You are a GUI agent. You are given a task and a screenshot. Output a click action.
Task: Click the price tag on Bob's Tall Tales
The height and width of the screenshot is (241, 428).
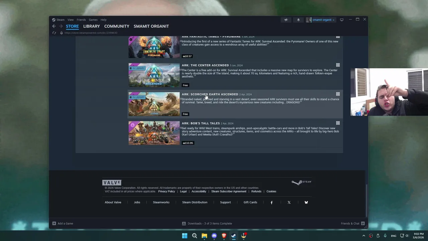coord(188,143)
